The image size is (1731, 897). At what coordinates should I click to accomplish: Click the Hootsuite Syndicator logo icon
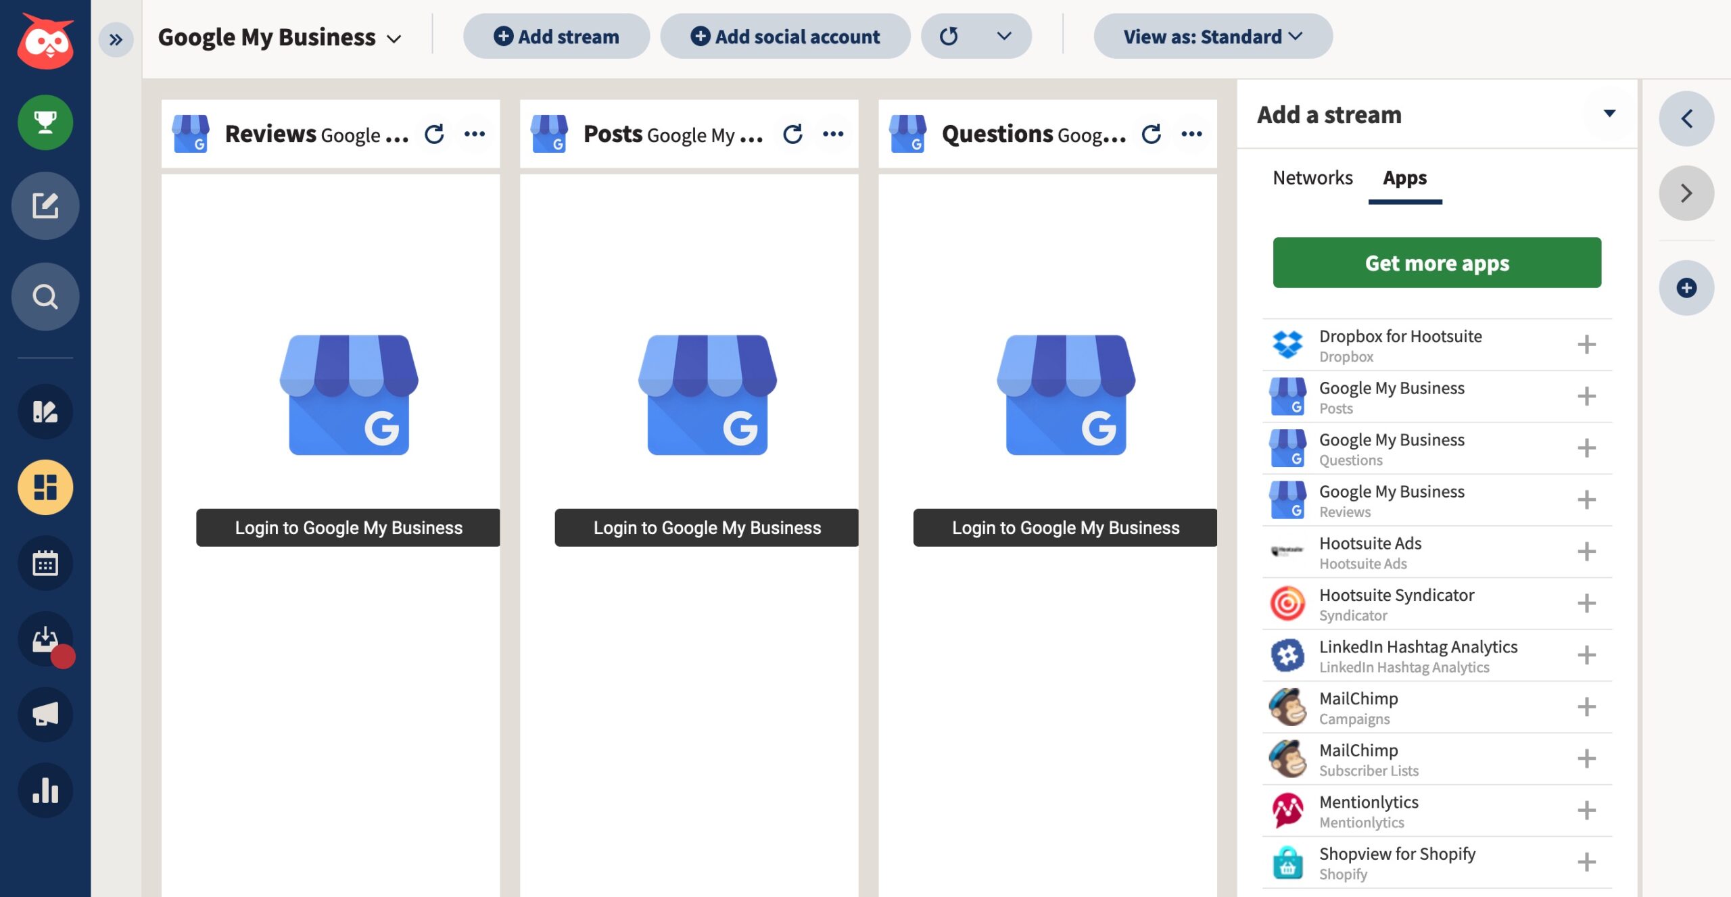point(1287,604)
